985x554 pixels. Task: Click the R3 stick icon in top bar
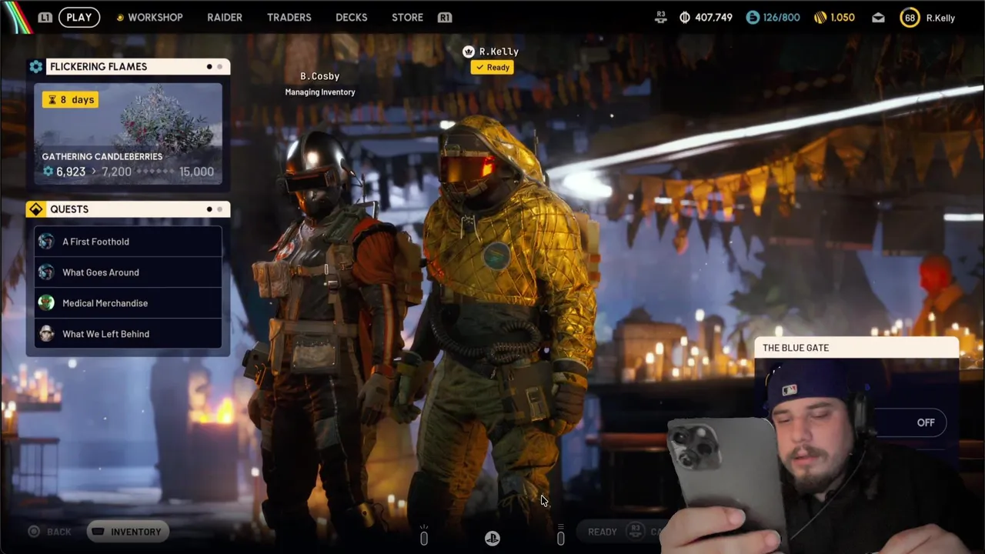pyautogui.click(x=661, y=17)
